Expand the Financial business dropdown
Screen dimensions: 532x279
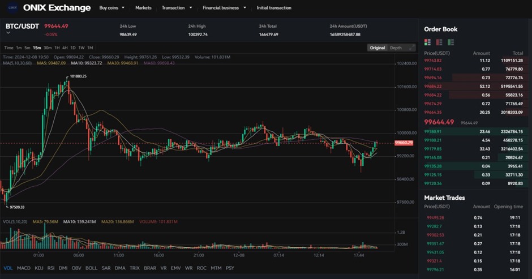(x=225, y=8)
